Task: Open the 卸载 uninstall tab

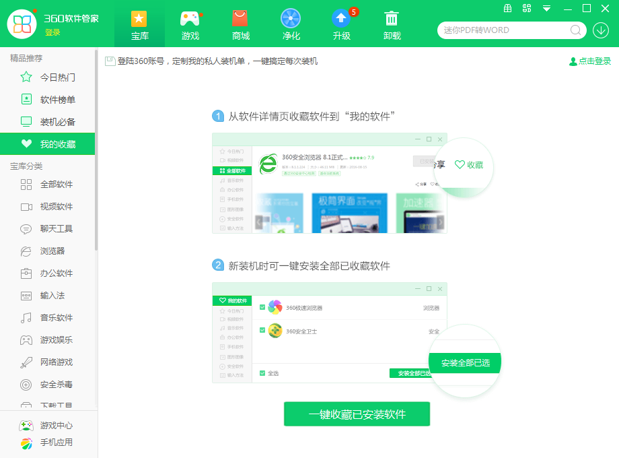Action: tap(392, 24)
